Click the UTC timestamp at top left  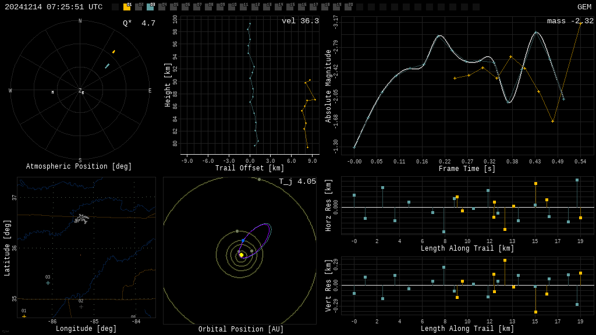(x=54, y=7)
